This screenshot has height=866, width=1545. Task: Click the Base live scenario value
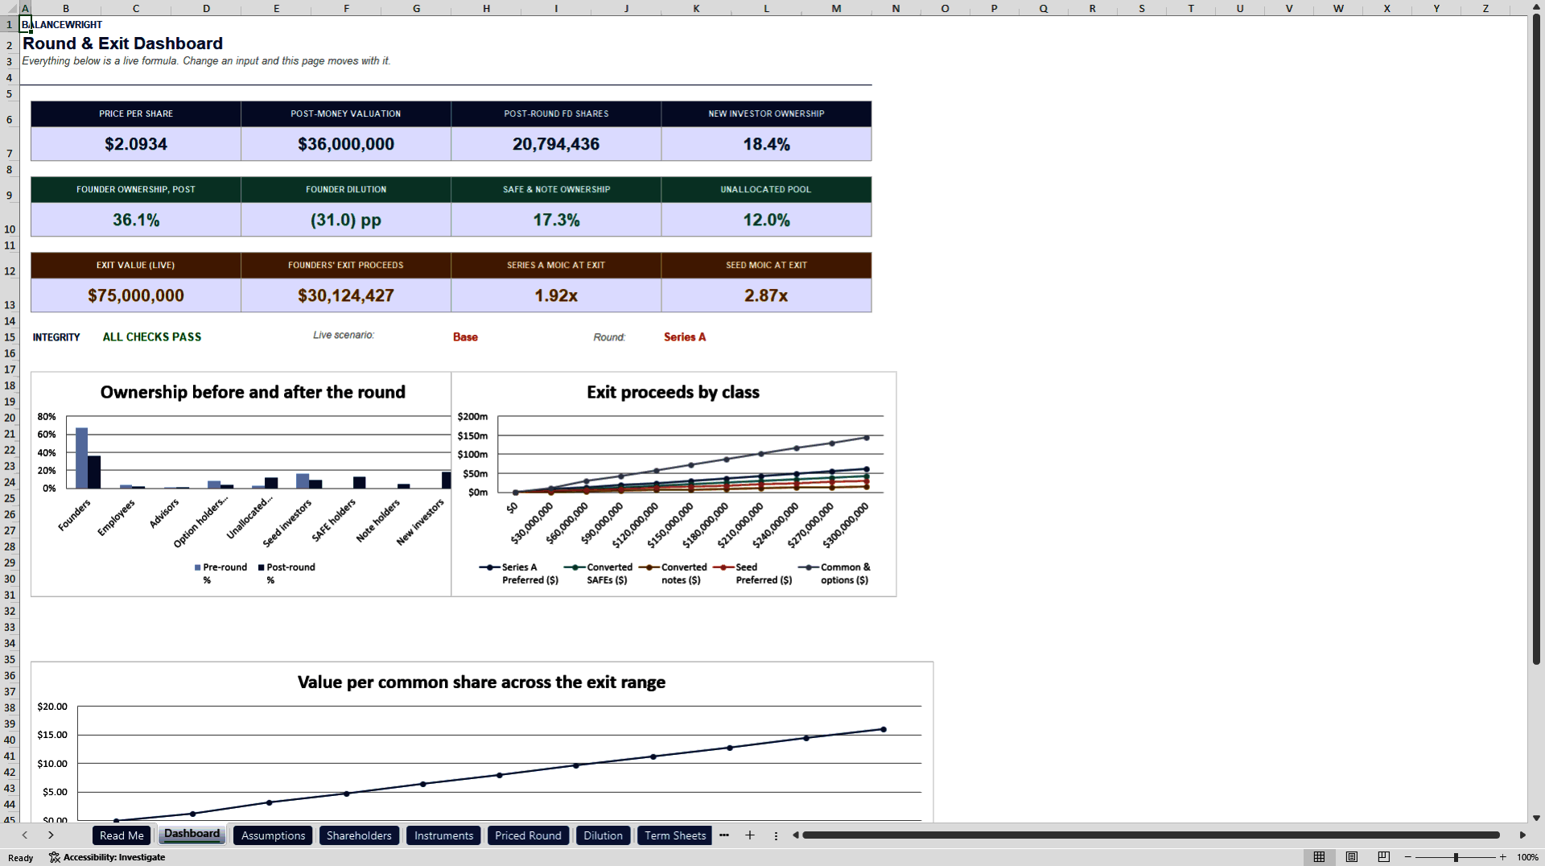(465, 337)
